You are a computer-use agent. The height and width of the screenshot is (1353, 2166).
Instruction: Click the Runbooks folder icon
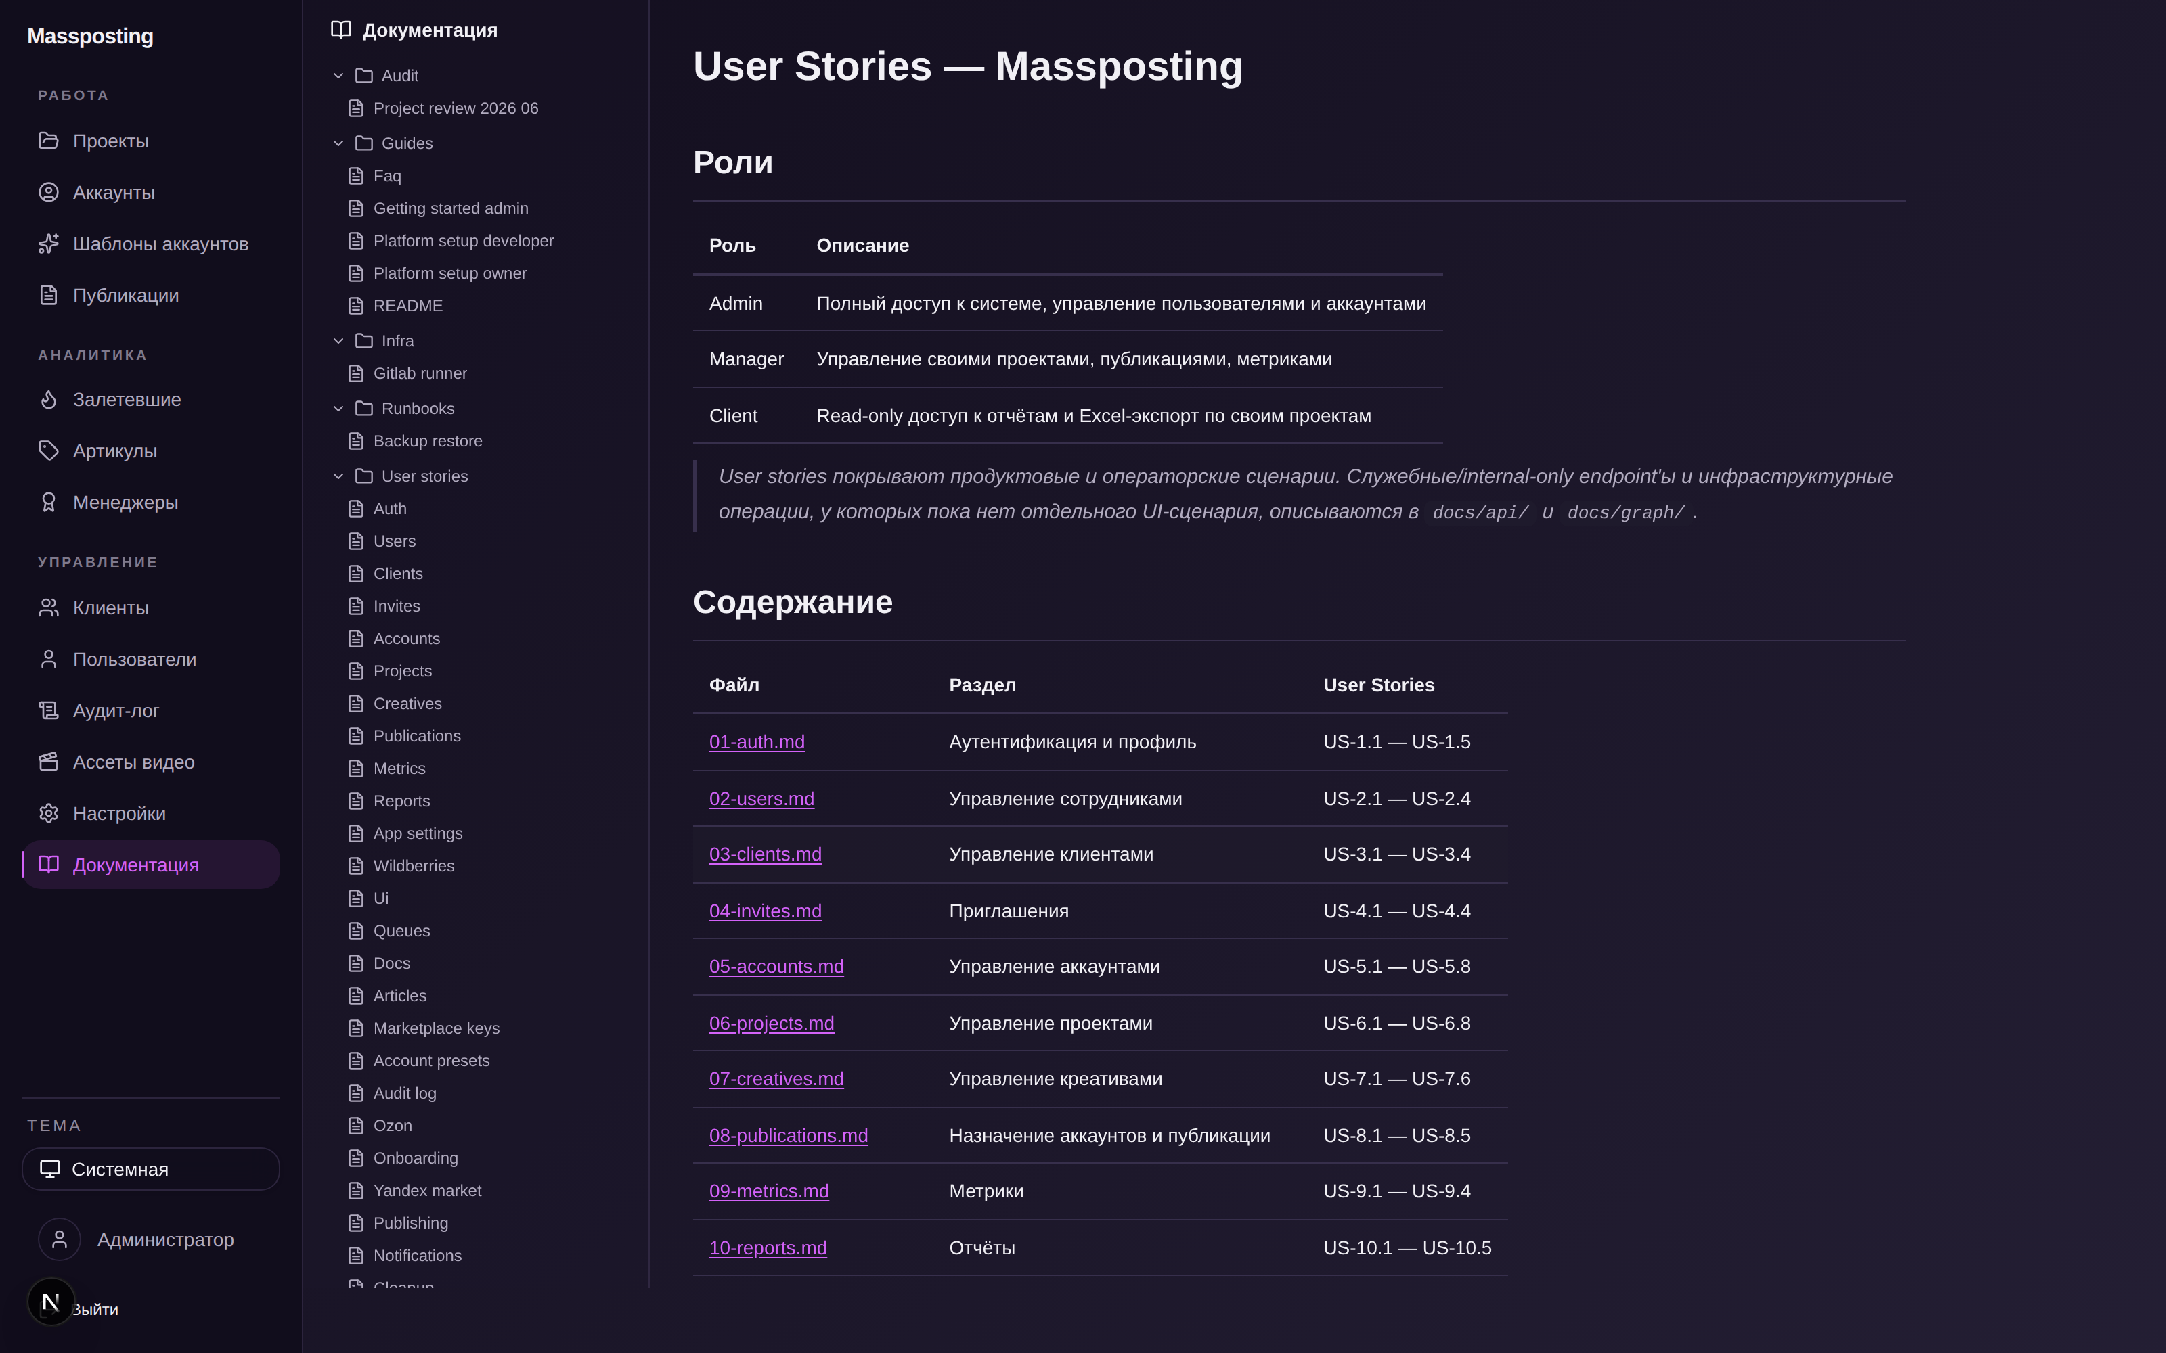click(363, 408)
